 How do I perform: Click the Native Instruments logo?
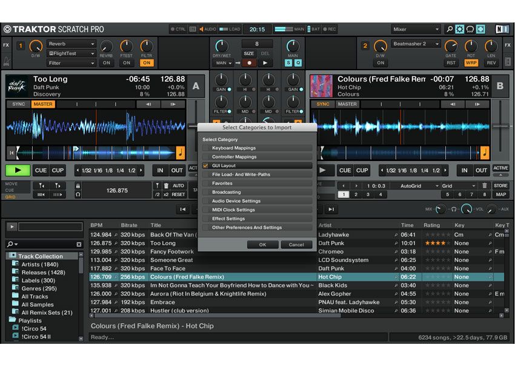coord(502,28)
